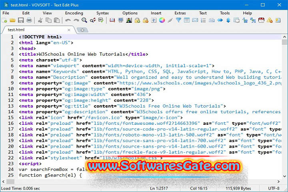Click horizontal scrollbar left arrow
Image resolution: width=288 pixels, height=192 pixels.
point(3,182)
